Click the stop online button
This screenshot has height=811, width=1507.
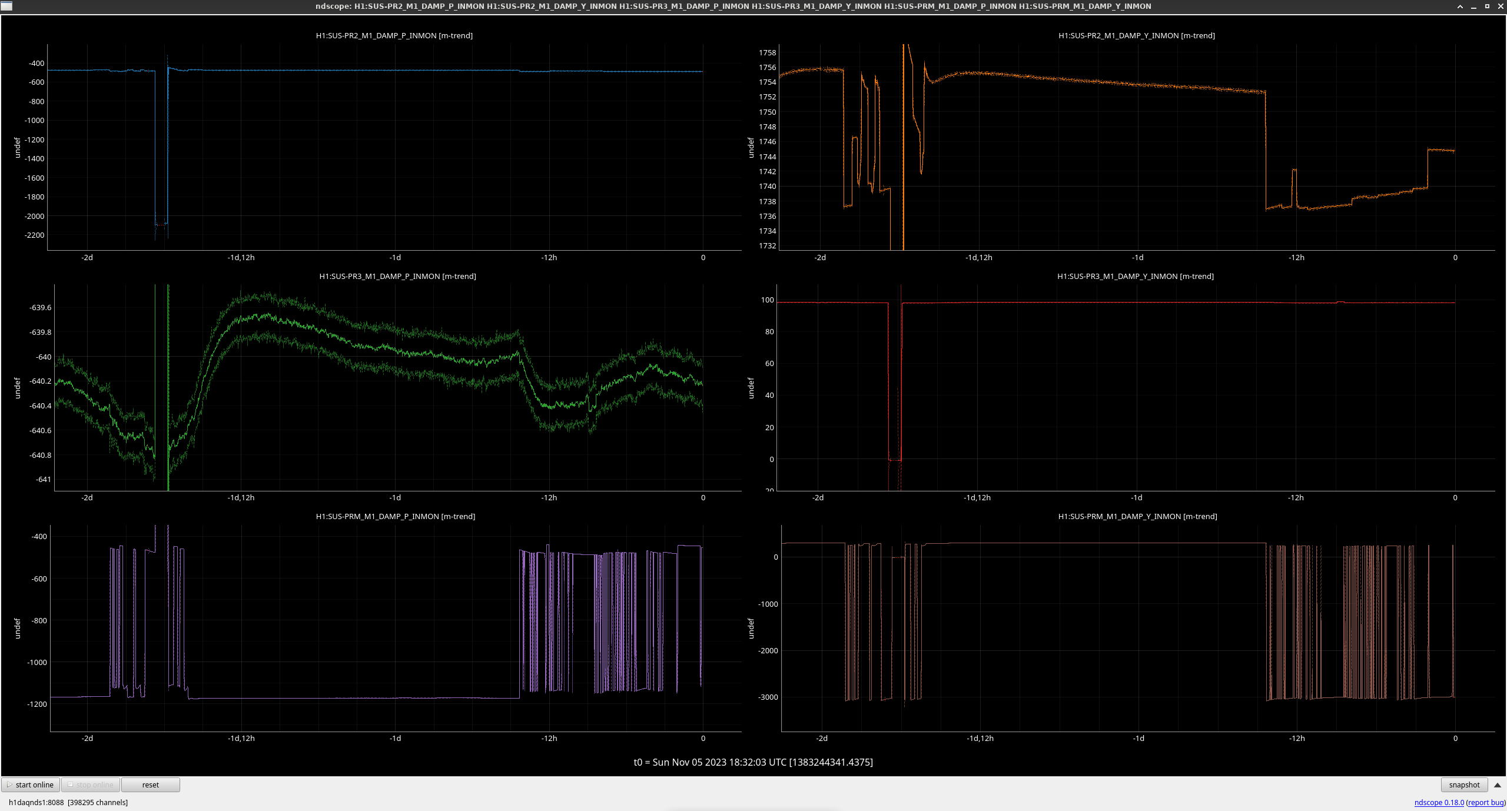(x=91, y=785)
